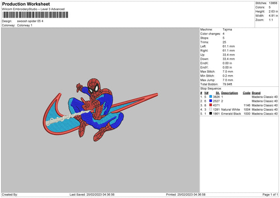Click the 'Stop Sequence:' heading

[211, 88]
